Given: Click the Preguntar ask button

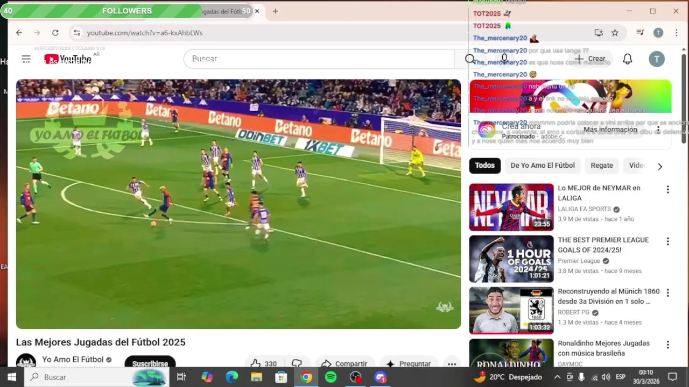Looking at the screenshot, I should [409, 364].
